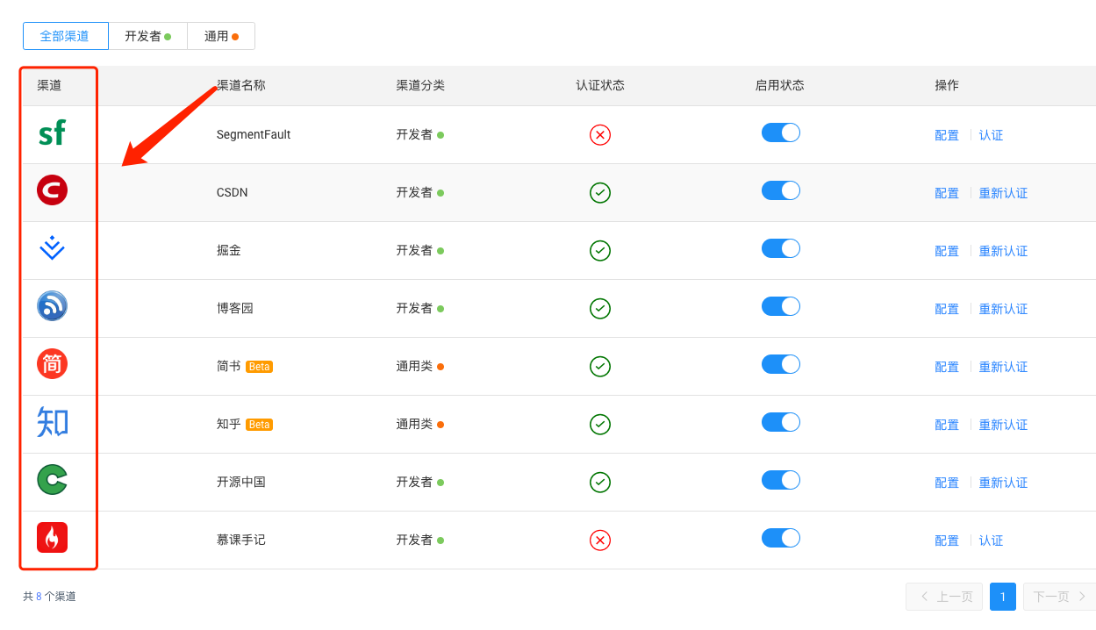Image resolution: width=1096 pixels, height=630 pixels.
Task: Click the 慕课手记 flame logo
Action: pyautogui.click(x=52, y=538)
